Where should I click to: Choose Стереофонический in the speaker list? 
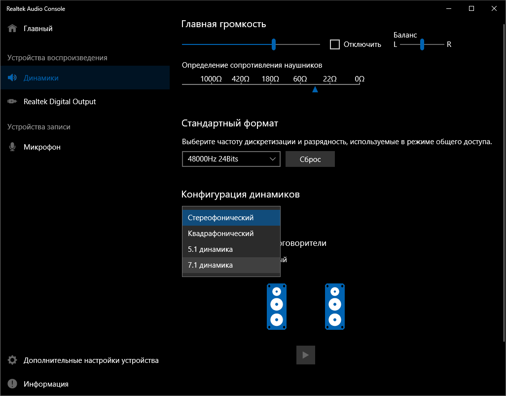pyautogui.click(x=231, y=218)
